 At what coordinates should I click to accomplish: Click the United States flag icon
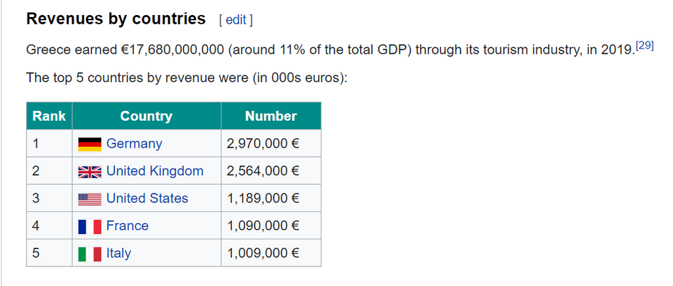tap(89, 199)
